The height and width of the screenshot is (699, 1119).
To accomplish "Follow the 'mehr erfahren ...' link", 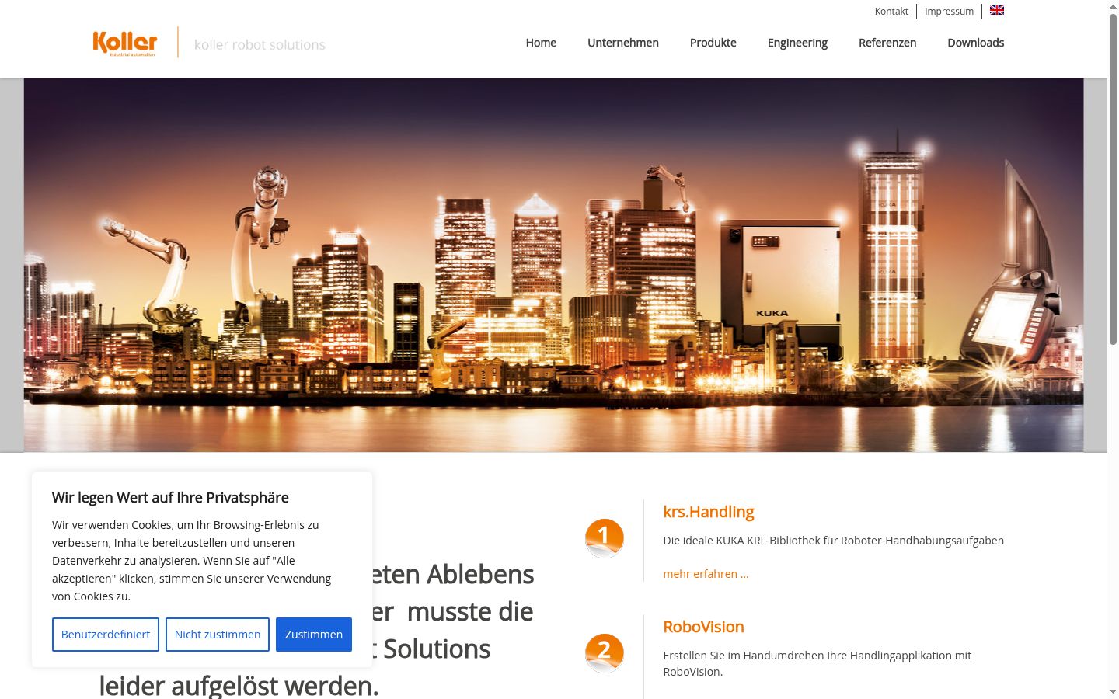I will click(x=706, y=574).
